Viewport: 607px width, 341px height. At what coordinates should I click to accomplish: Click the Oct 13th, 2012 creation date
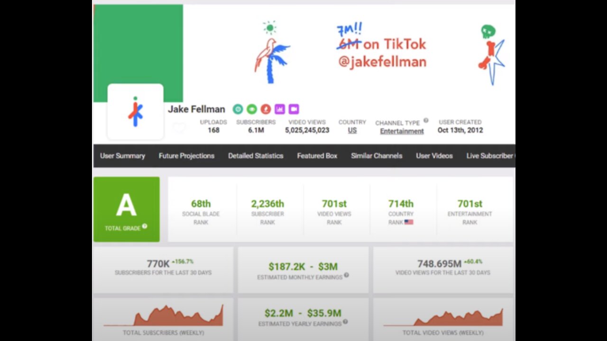(460, 130)
